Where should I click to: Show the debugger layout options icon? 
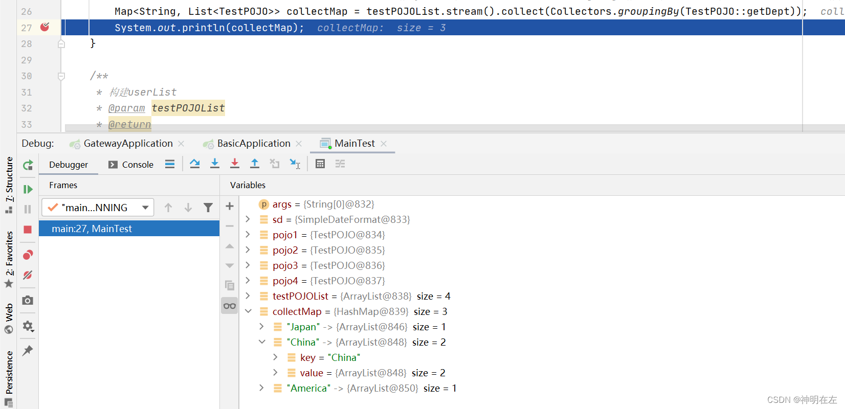pyautogui.click(x=170, y=164)
